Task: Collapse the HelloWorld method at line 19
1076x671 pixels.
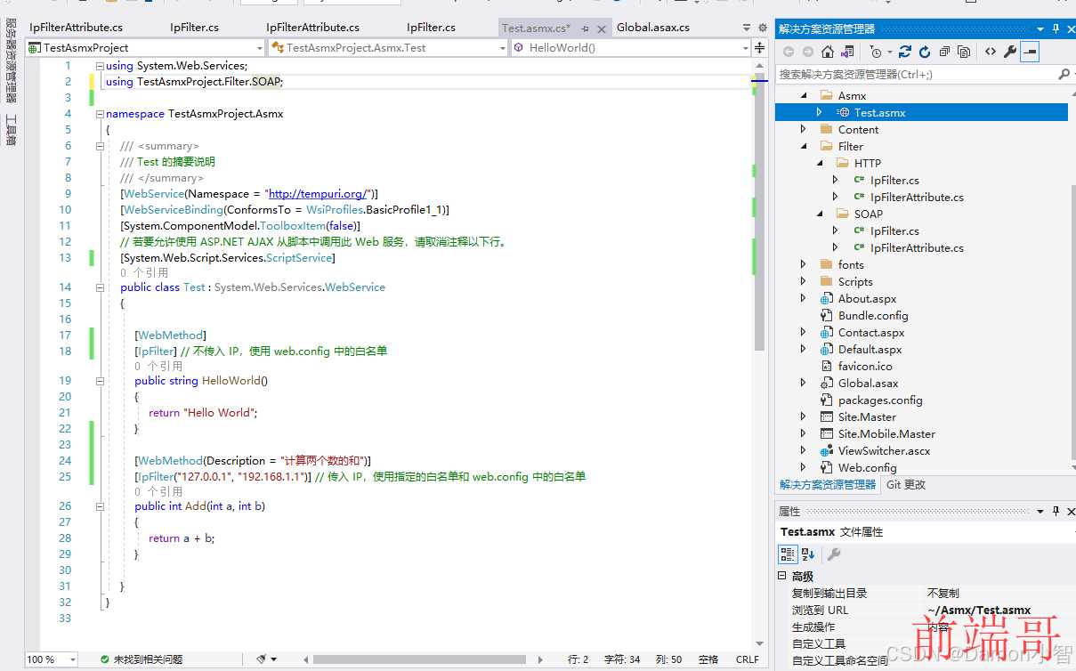Action: [x=100, y=381]
